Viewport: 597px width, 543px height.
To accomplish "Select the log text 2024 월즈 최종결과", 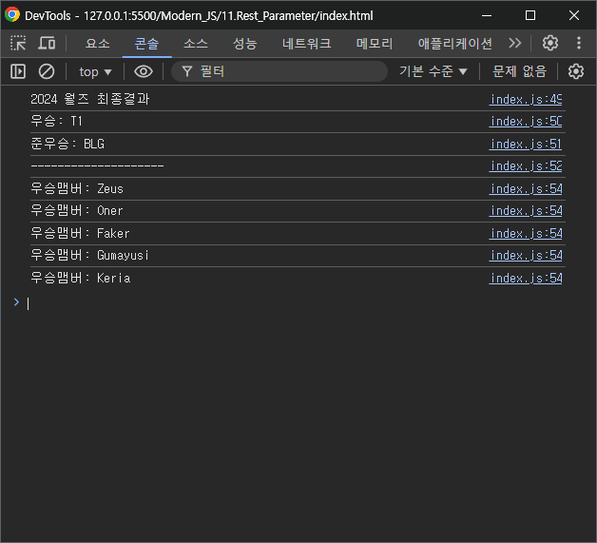I will point(90,100).
